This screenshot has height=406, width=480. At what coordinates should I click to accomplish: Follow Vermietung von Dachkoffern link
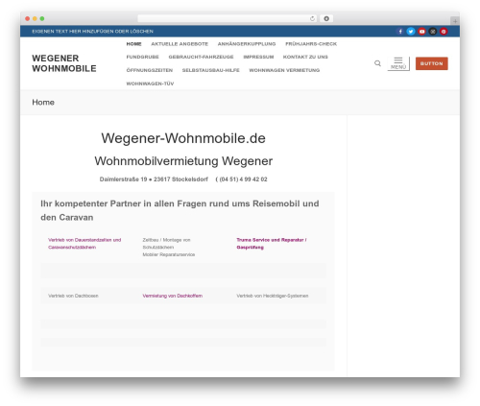pyautogui.click(x=172, y=296)
